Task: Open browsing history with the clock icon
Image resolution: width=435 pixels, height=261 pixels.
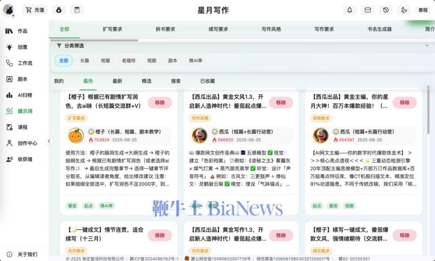Action: tap(386, 10)
